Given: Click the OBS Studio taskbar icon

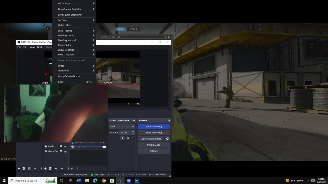Looking at the screenshot, I should point(120,181).
